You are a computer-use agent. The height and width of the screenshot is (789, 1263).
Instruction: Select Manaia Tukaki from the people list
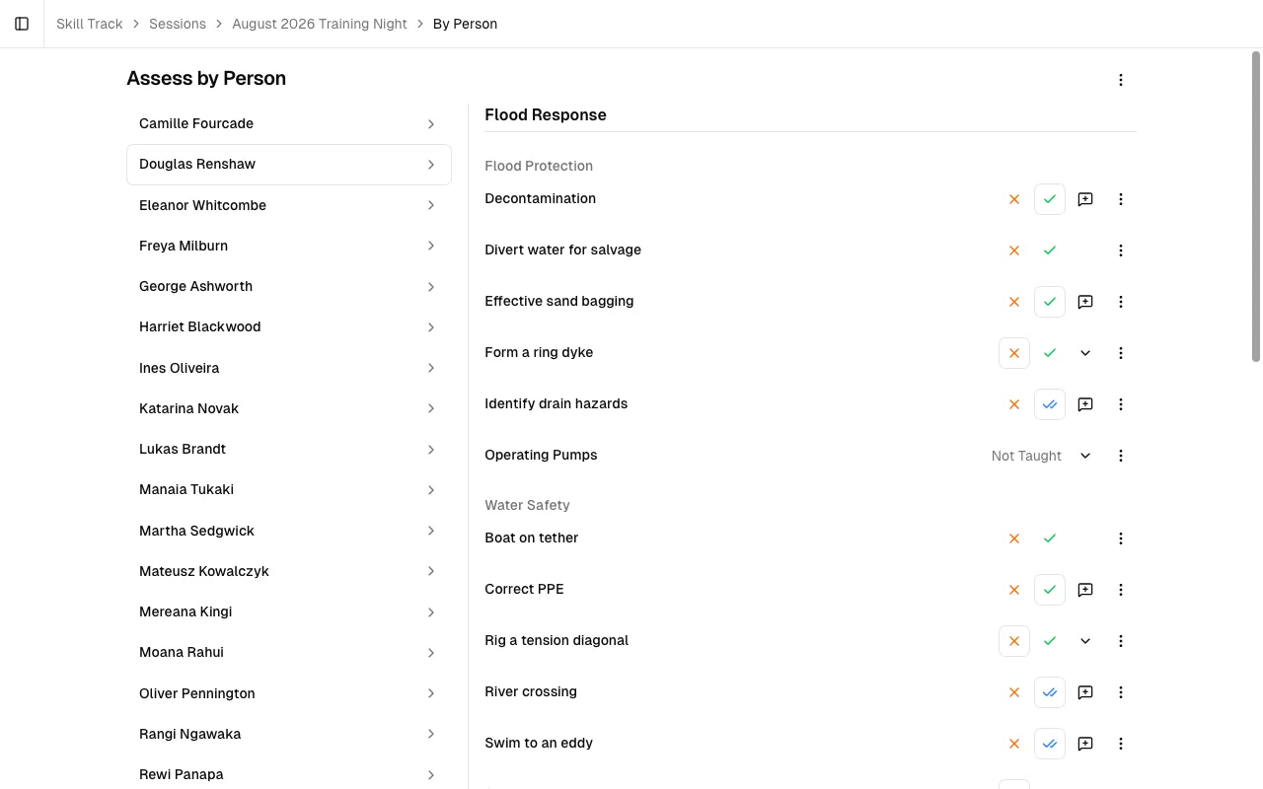tap(289, 490)
